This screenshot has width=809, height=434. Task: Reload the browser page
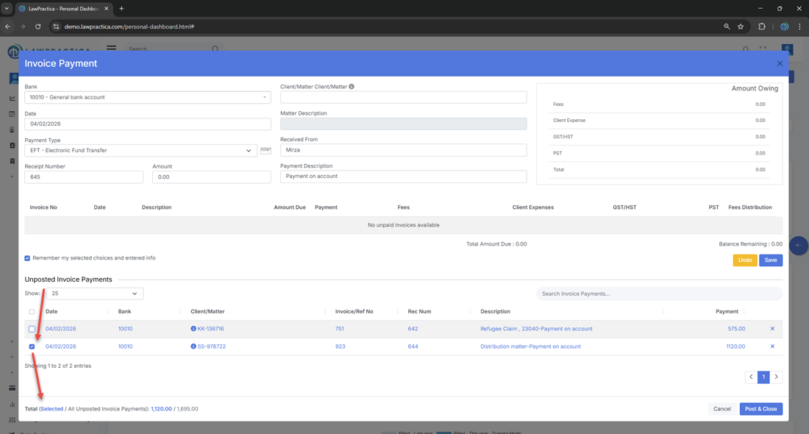click(x=38, y=26)
